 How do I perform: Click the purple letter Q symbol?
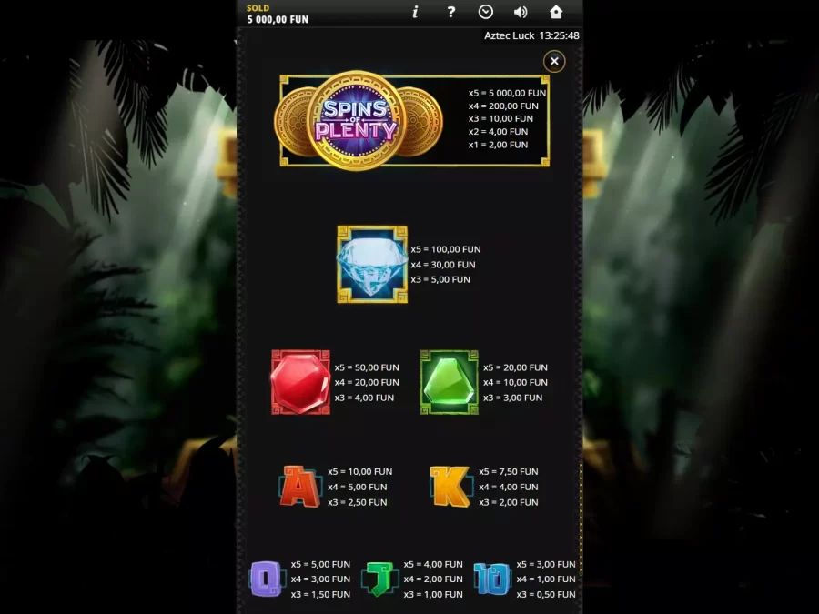tap(267, 579)
